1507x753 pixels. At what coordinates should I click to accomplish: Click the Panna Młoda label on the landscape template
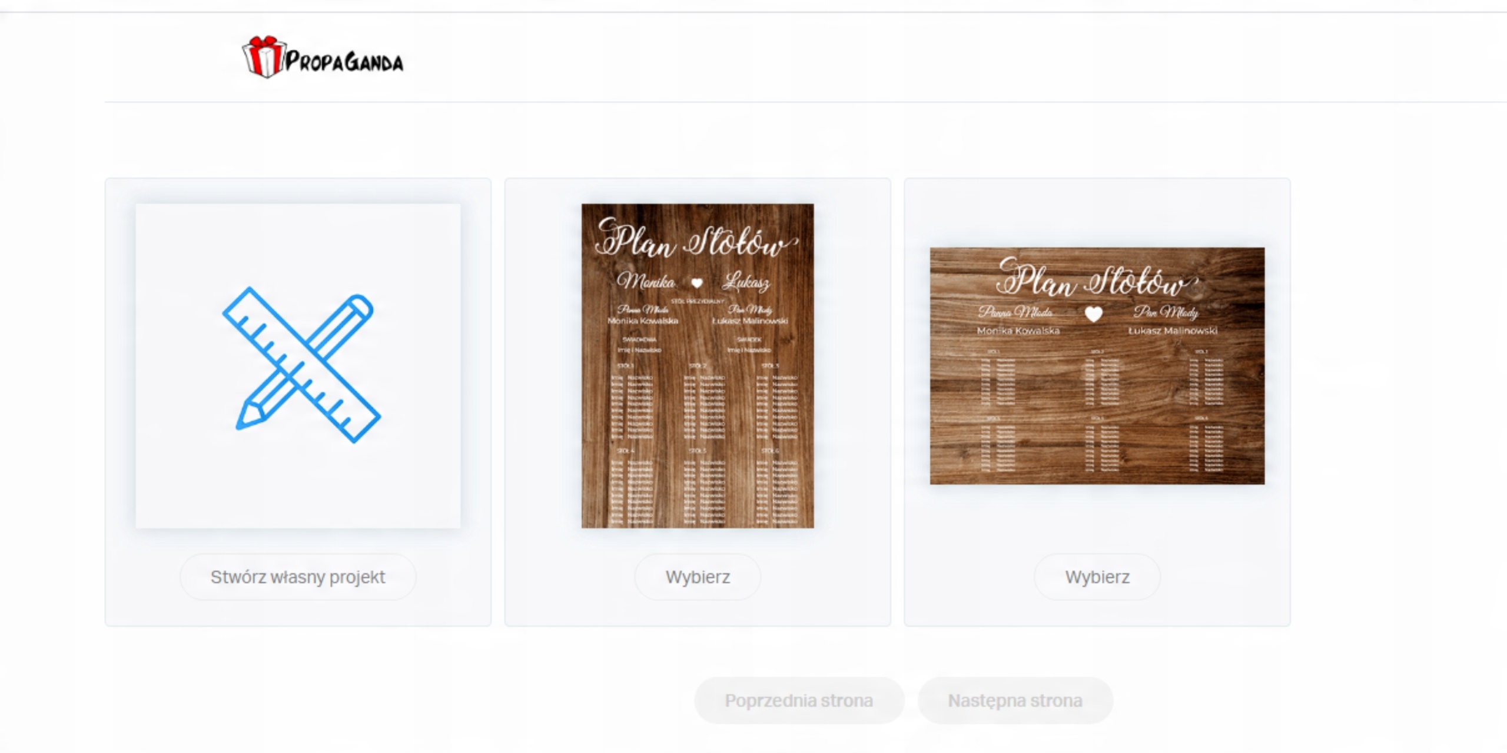(x=1015, y=312)
